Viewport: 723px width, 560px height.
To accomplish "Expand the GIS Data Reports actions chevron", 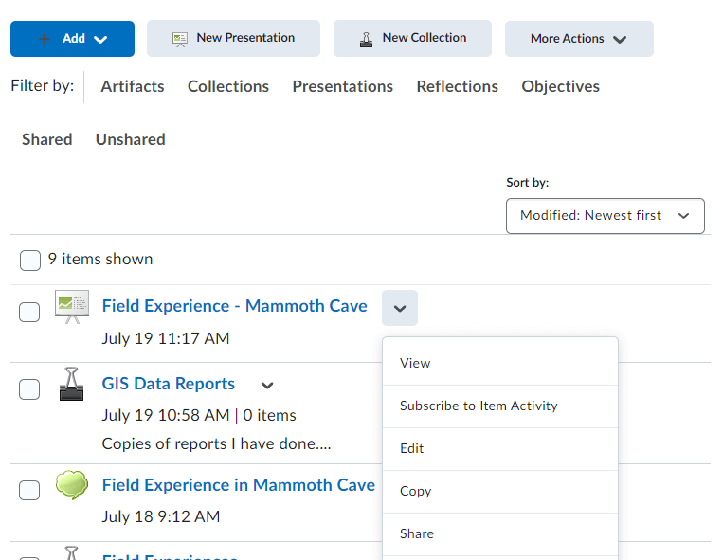I will point(267,386).
